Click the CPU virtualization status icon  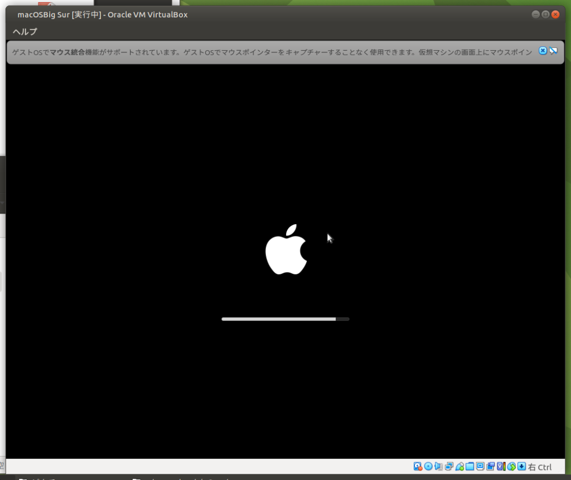point(501,467)
